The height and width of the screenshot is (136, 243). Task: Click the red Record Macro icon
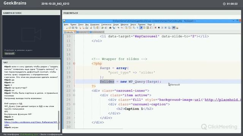coord(155,28)
